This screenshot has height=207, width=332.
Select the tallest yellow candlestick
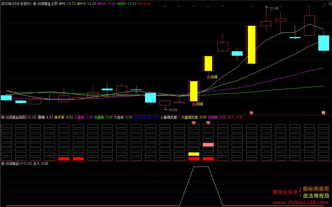tap(252, 45)
